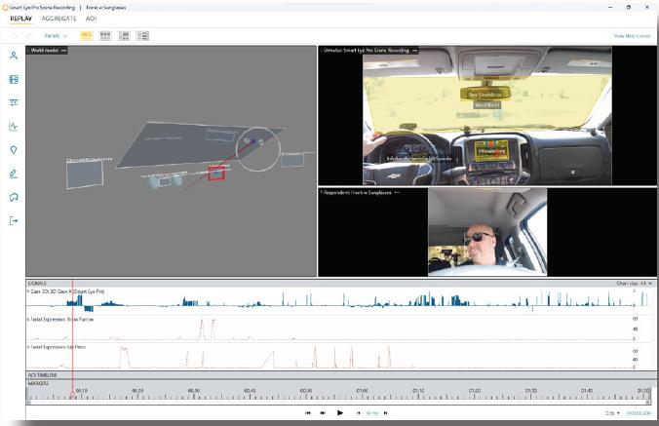Open the respondent person icon in sidebar
659x426 pixels.
[x=14, y=56]
